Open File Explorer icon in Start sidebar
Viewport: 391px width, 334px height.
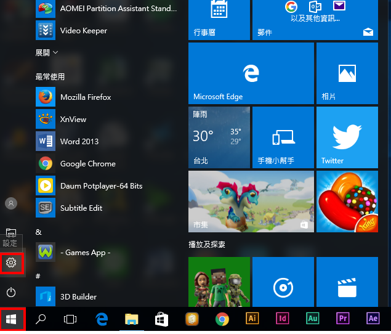tap(11, 233)
